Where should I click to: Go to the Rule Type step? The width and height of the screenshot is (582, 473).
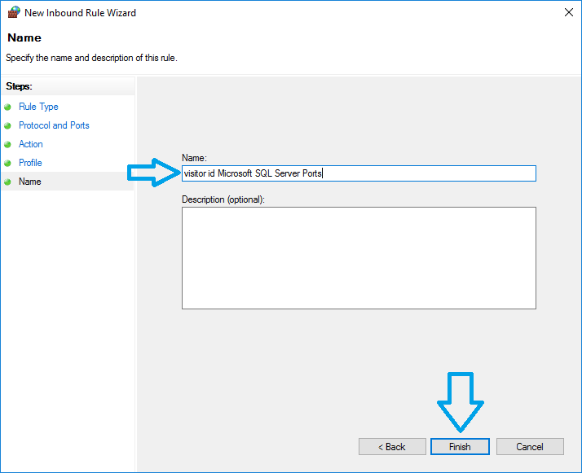click(x=38, y=107)
